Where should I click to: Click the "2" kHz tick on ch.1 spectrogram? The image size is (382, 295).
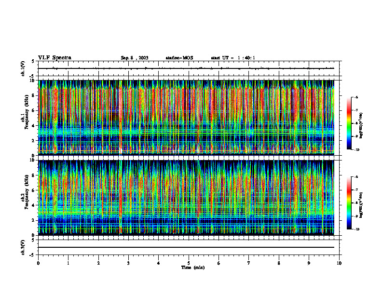[33, 140]
